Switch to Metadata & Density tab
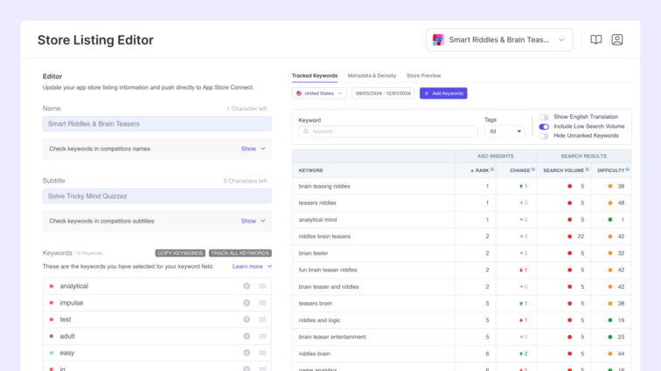The width and height of the screenshot is (661, 371). (x=372, y=76)
